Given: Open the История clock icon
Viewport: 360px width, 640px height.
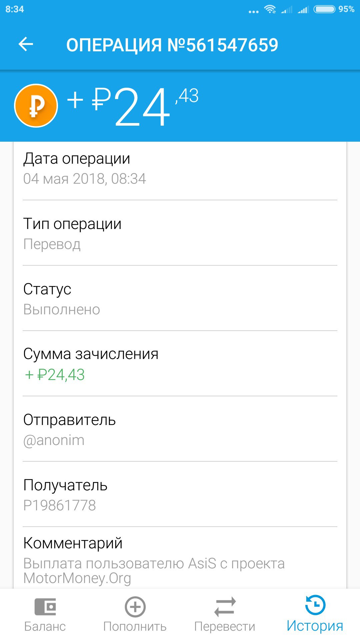Looking at the screenshot, I should coord(315,605).
